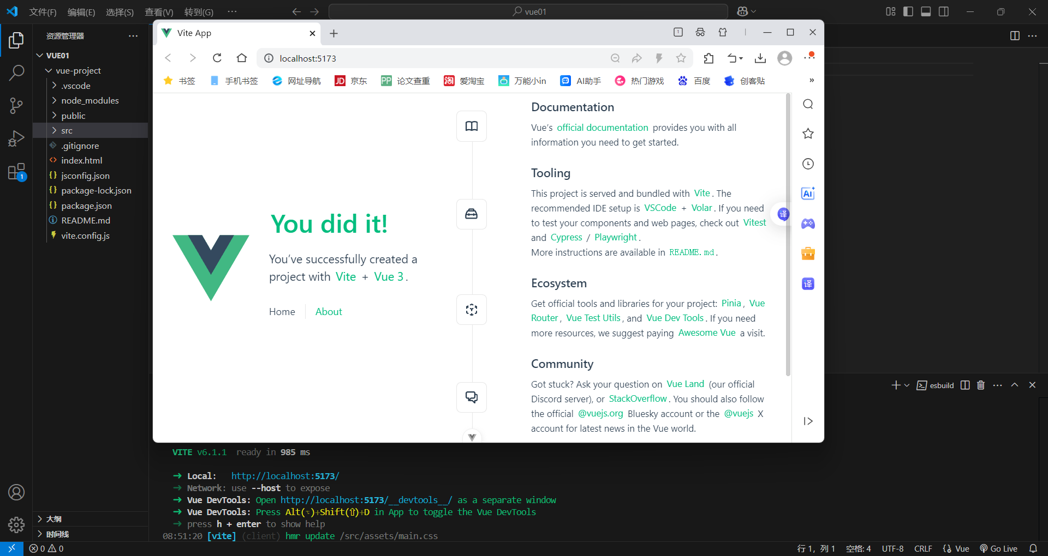Click the vue01 command center search box
Image resolution: width=1048 pixels, height=556 pixels.
tap(528, 11)
